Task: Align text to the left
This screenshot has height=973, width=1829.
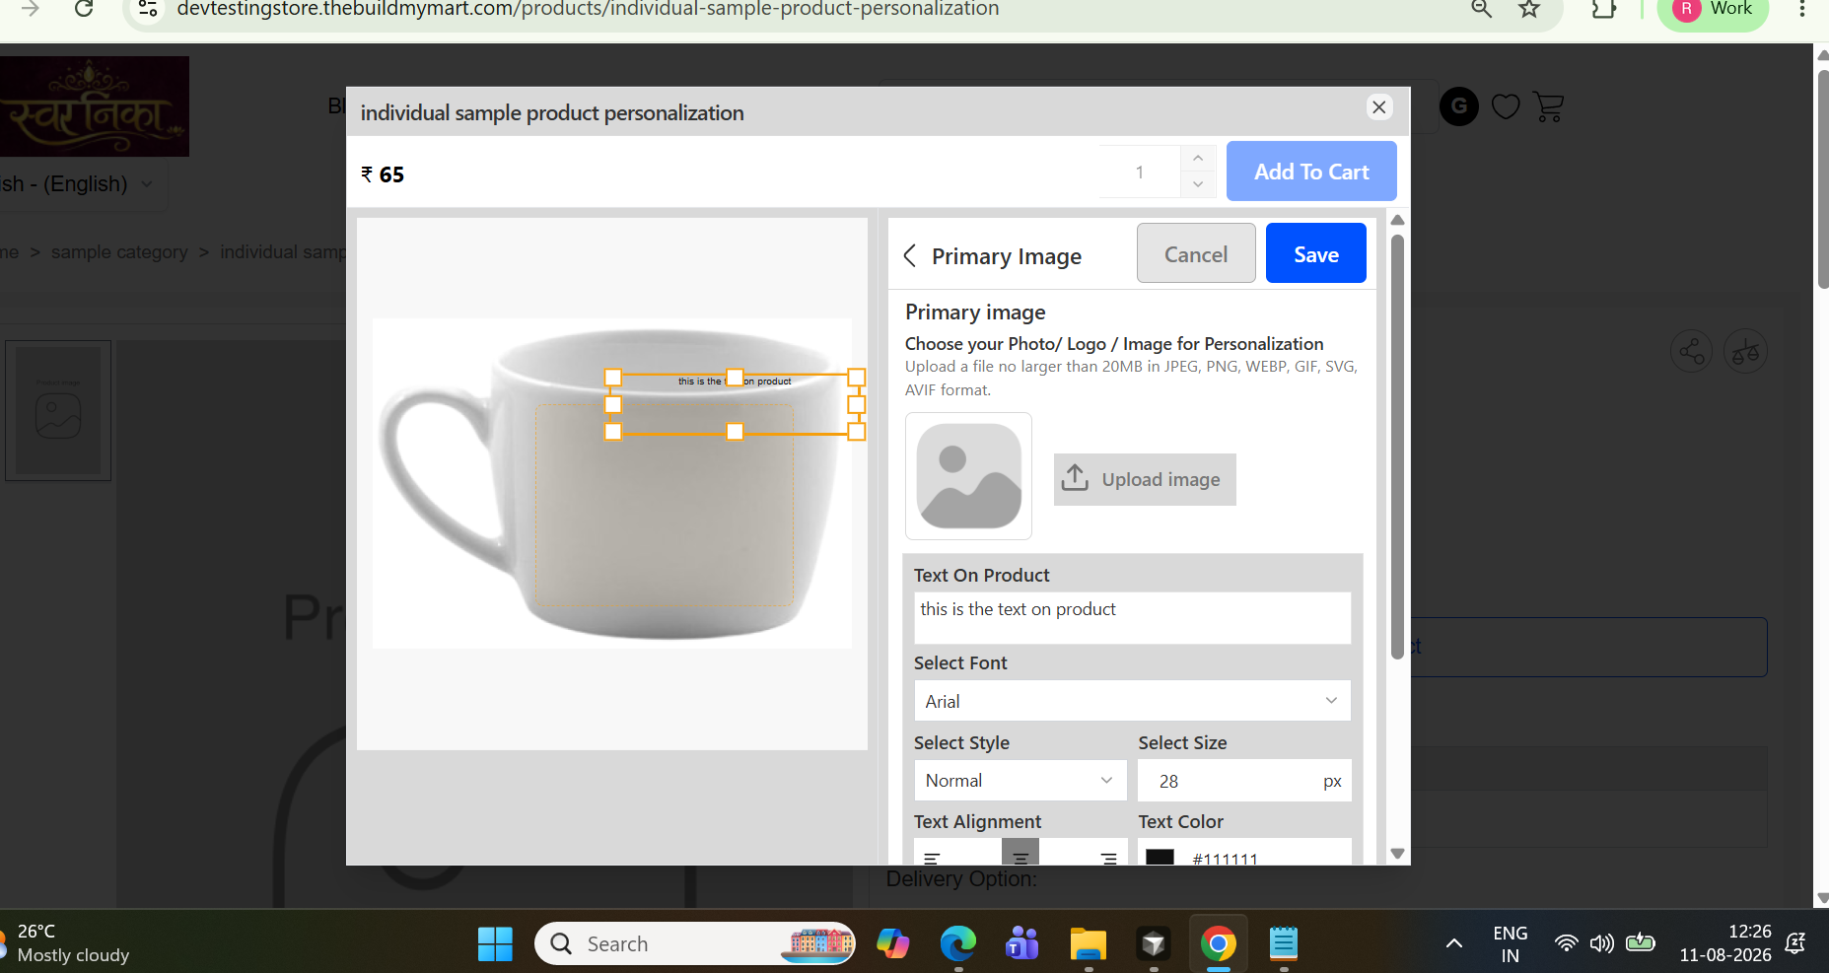Action: [x=932, y=857]
